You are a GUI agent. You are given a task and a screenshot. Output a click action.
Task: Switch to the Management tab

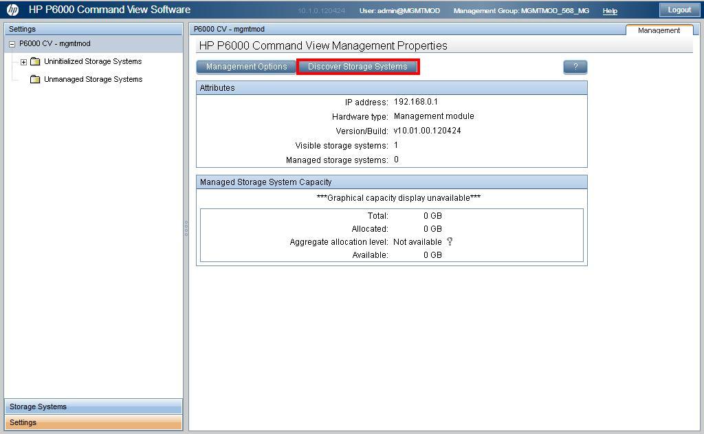(x=659, y=30)
